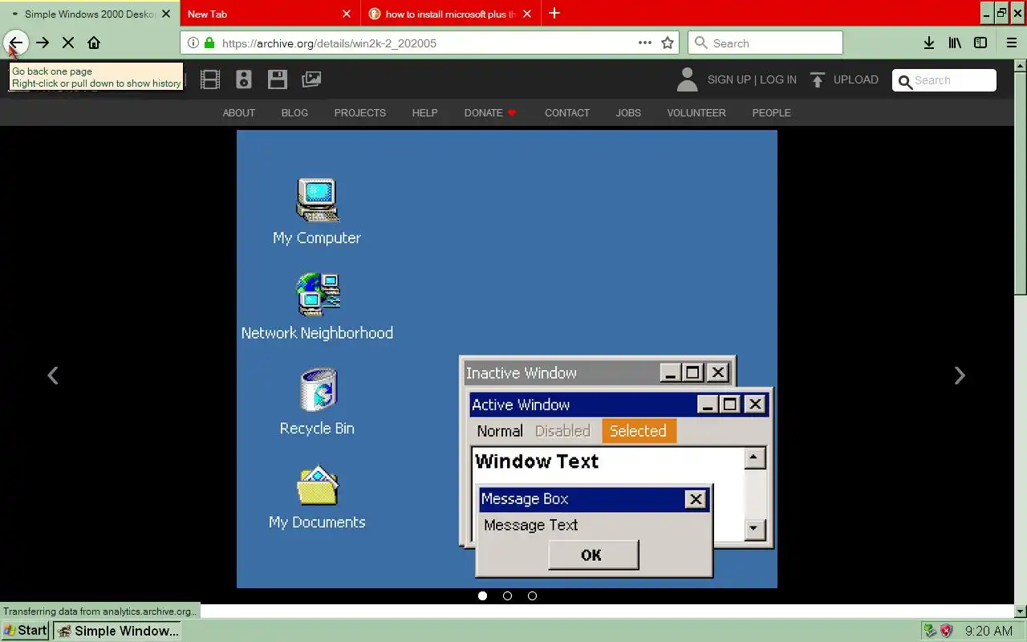Click the My Documents folder icon in the preview

tap(318, 486)
